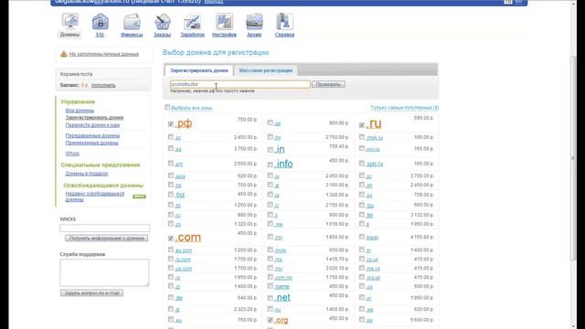Open the Whois sidebar link
585x329 pixels.
72,154
